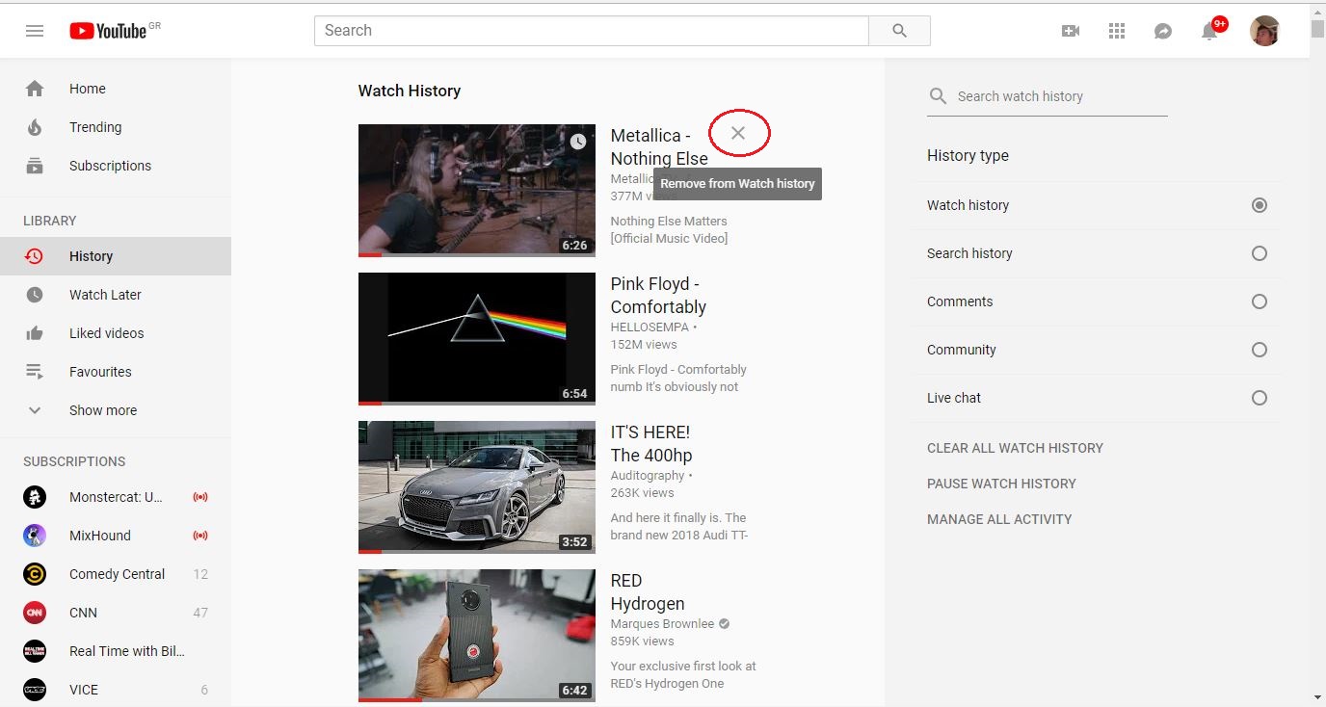Click the Subscriptions icon in sidebar
The image size is (1326, 707).
click(x=35, y=166)
